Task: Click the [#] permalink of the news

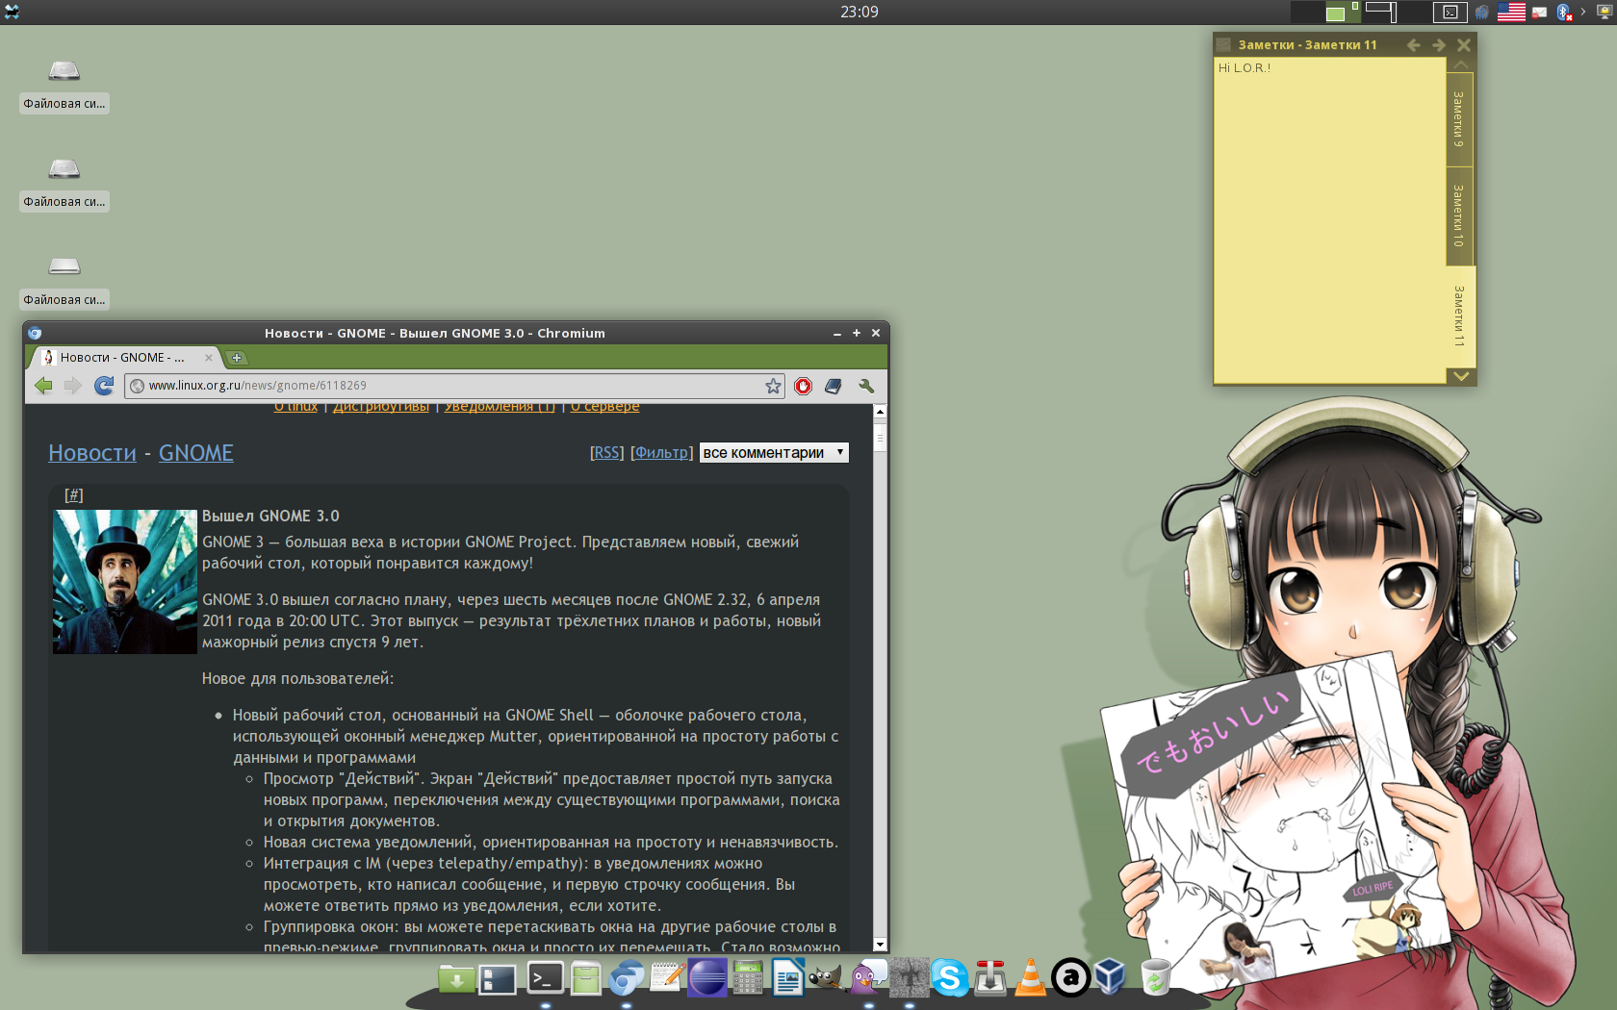Action: click(74, 494)
